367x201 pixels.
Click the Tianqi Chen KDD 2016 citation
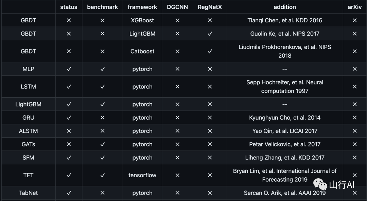point(285,21)
